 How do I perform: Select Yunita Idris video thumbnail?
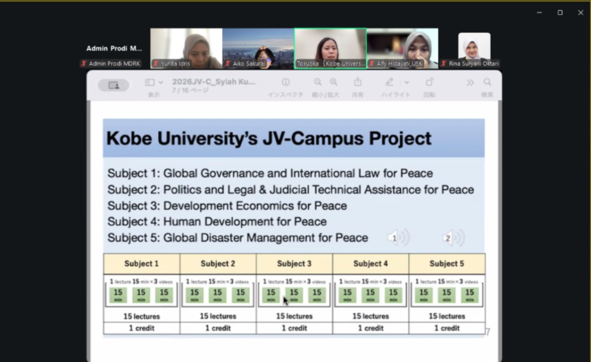[186, 48]
